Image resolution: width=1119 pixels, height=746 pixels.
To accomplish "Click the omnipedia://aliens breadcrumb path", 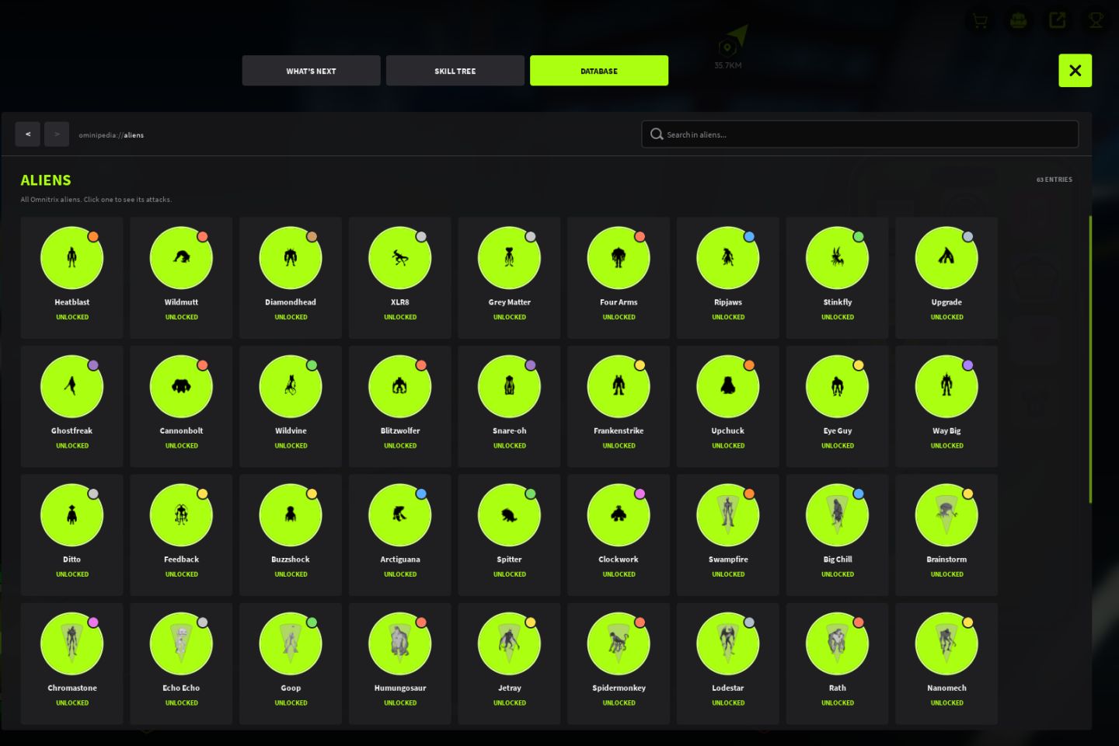I will pyautogui.click(x=111, y=135).
